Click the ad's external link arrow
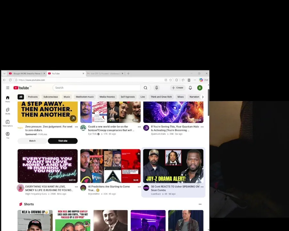The image size is (289, 231). click(73, 118)
